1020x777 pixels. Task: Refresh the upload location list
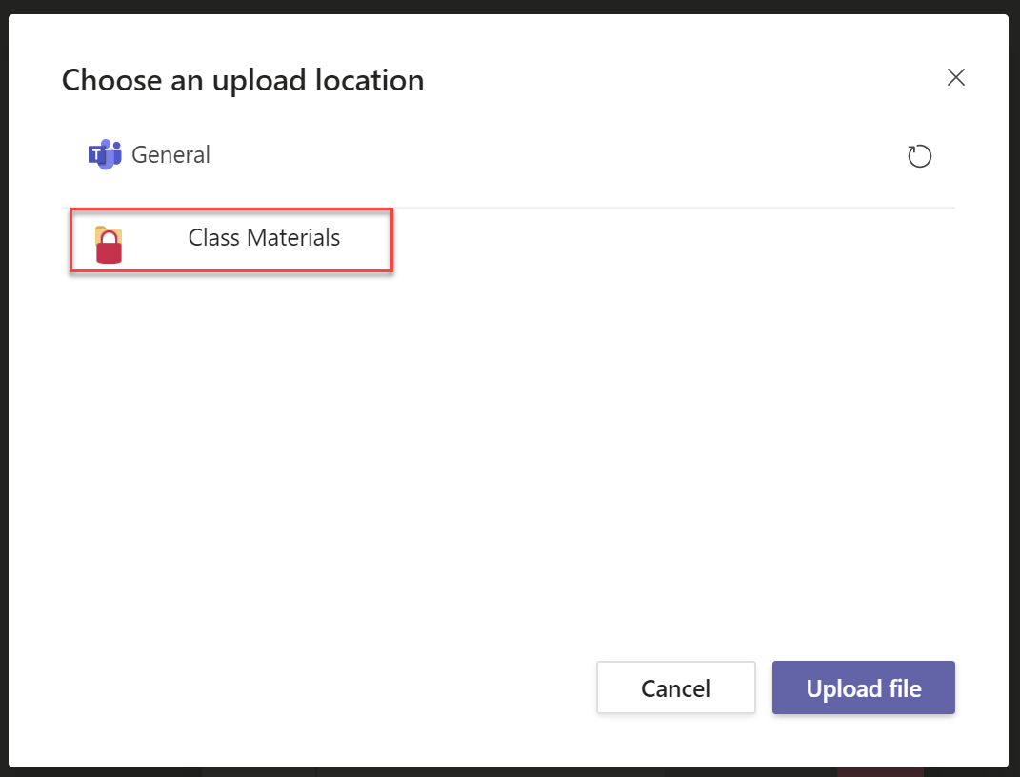(919, 156)
